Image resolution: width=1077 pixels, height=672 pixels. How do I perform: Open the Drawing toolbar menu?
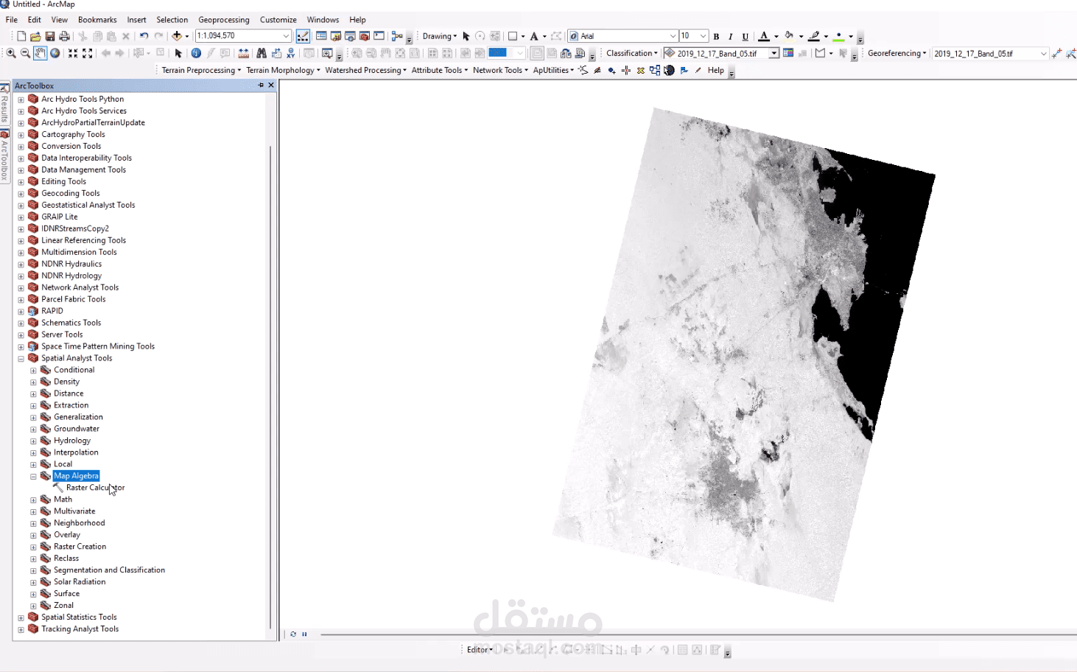pyautogui.click(x=439, y=36)
